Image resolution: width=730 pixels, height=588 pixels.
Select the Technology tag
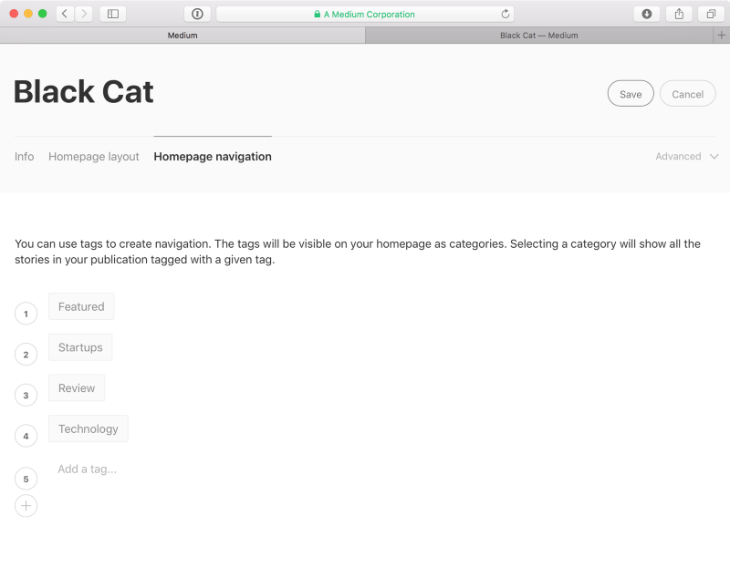(89, 429)
